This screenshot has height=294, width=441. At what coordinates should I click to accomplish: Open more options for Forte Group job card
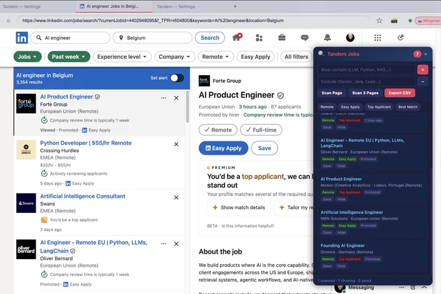point(163,98)
